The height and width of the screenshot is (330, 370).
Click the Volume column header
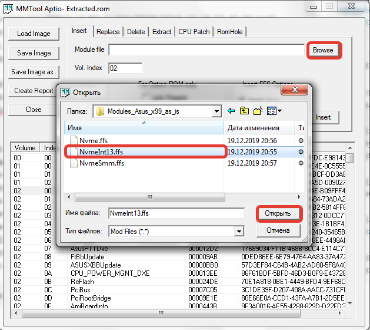pos(25,148)
